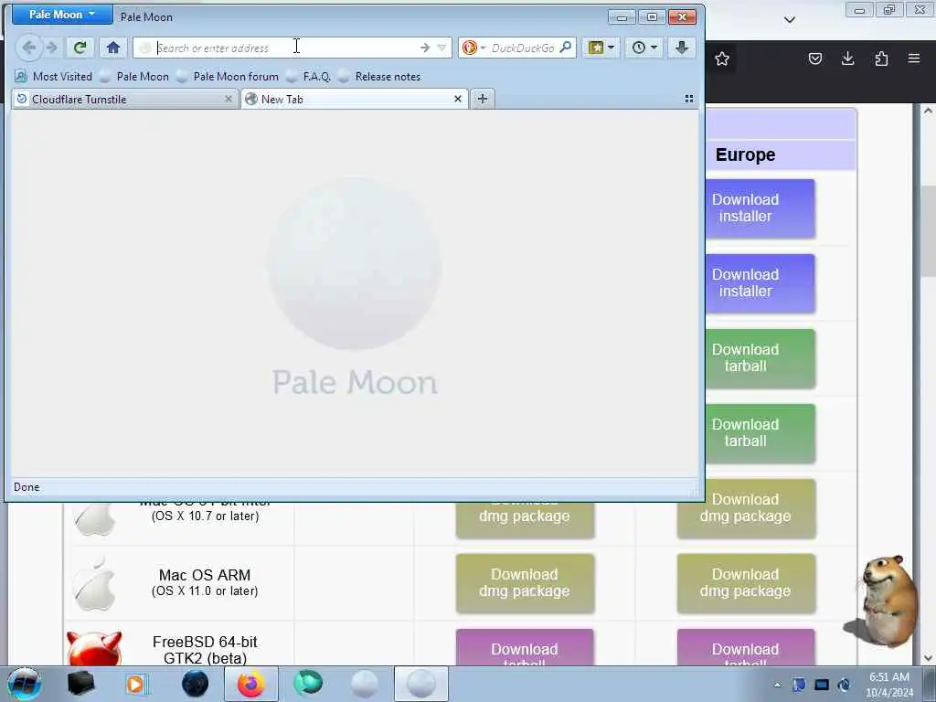Click the FreeBSD 64-bit GTK2 (beta) label
The image size is (936, 702).
(x=205, y=650)
